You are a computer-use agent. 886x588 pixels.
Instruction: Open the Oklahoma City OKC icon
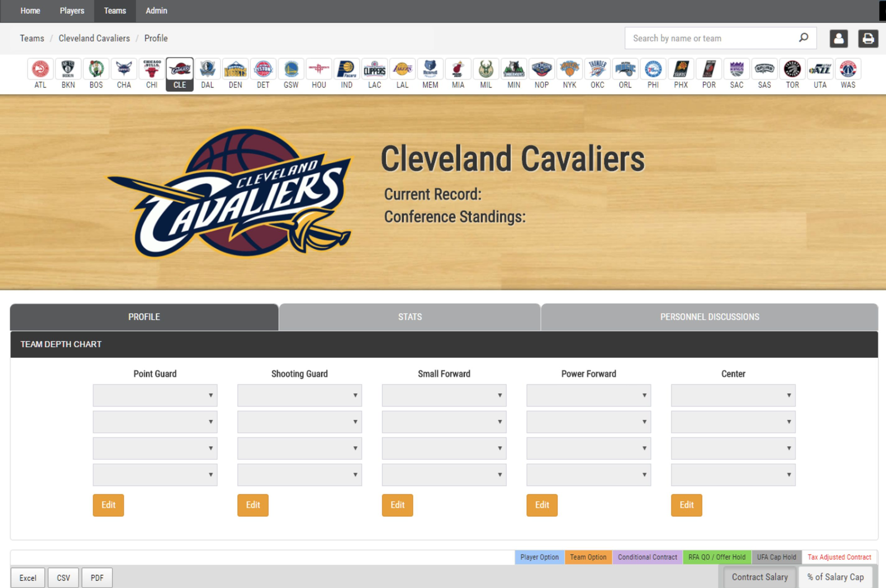(597, 74)
